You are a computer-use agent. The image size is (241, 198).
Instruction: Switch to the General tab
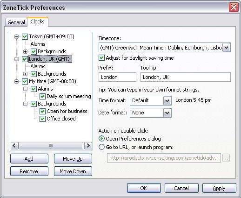click(16, 22)
